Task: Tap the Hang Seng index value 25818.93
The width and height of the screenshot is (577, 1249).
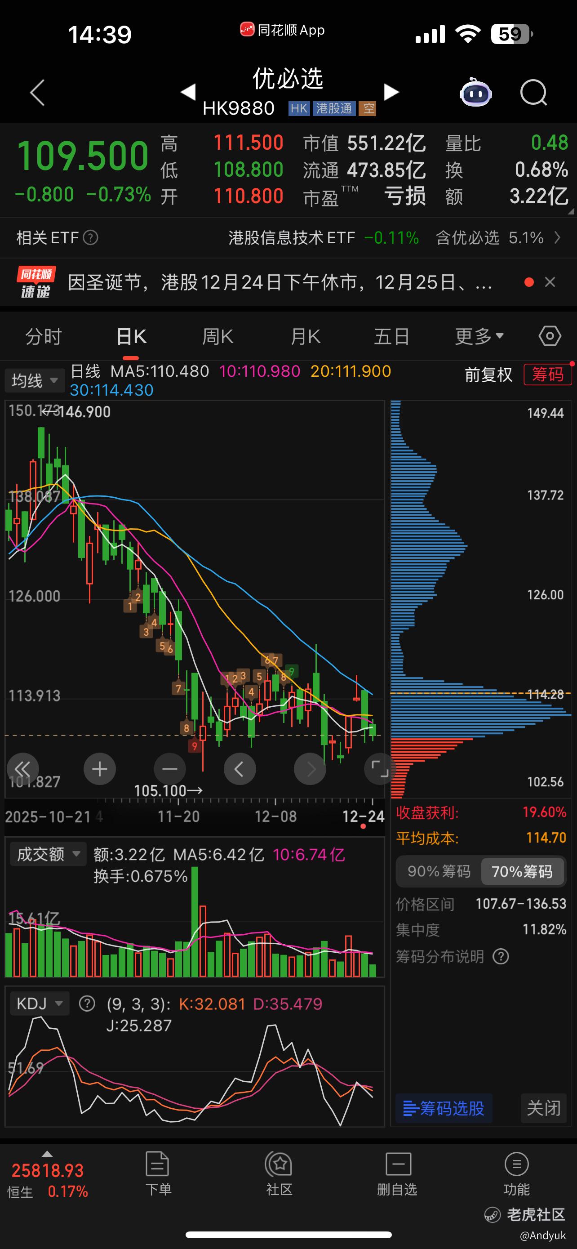Action: [48, 1171]
